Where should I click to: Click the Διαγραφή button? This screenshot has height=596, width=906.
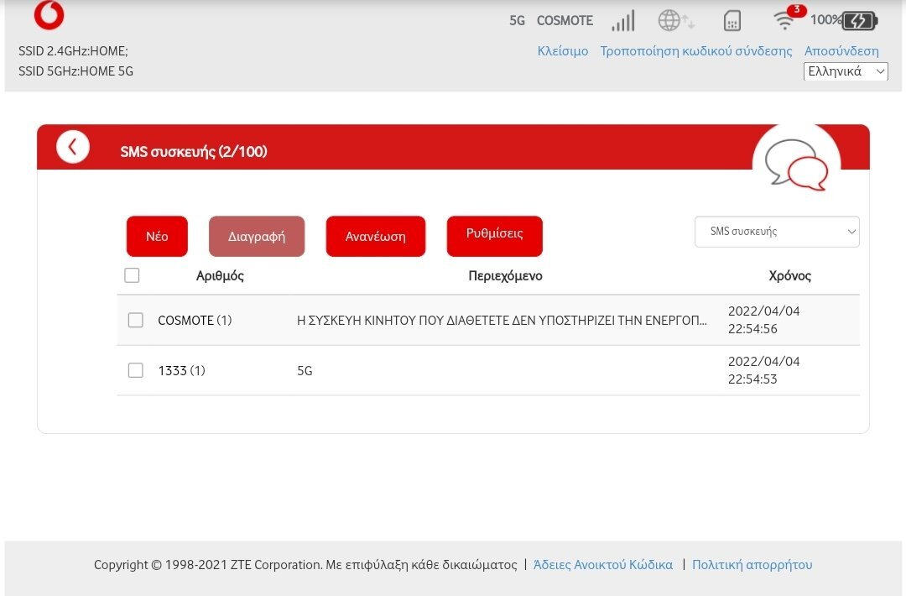257,237
